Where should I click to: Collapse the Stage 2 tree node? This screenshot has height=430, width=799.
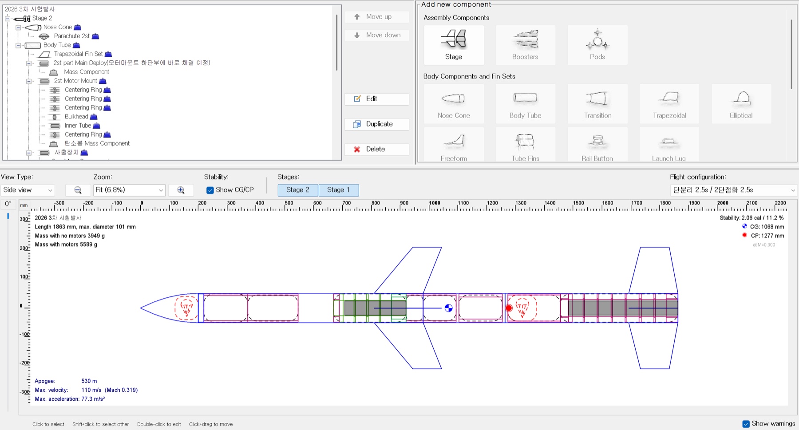[x=8, y=19]
